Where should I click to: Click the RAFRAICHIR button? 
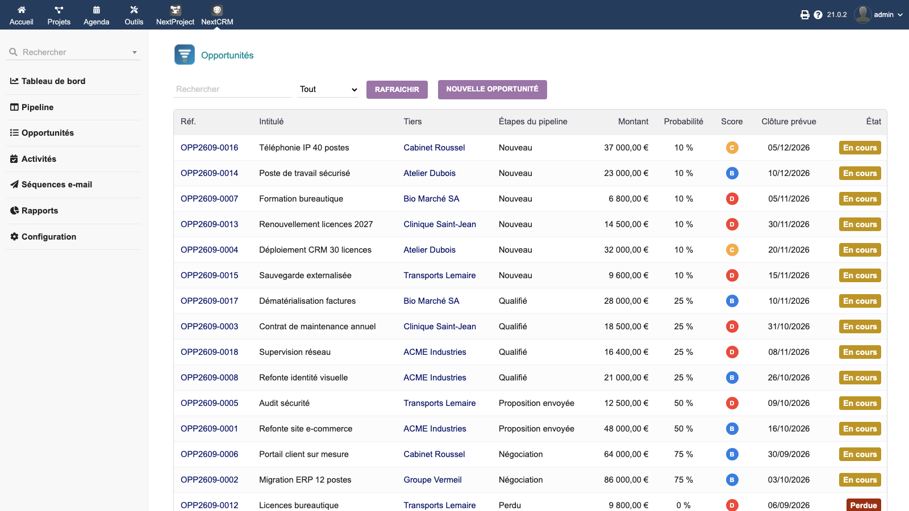point(397,90)
